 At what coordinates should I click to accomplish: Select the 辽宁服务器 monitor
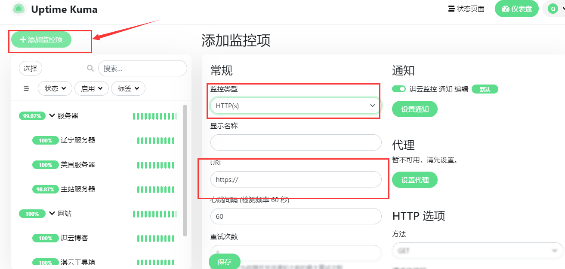click(x=78, y=140)
